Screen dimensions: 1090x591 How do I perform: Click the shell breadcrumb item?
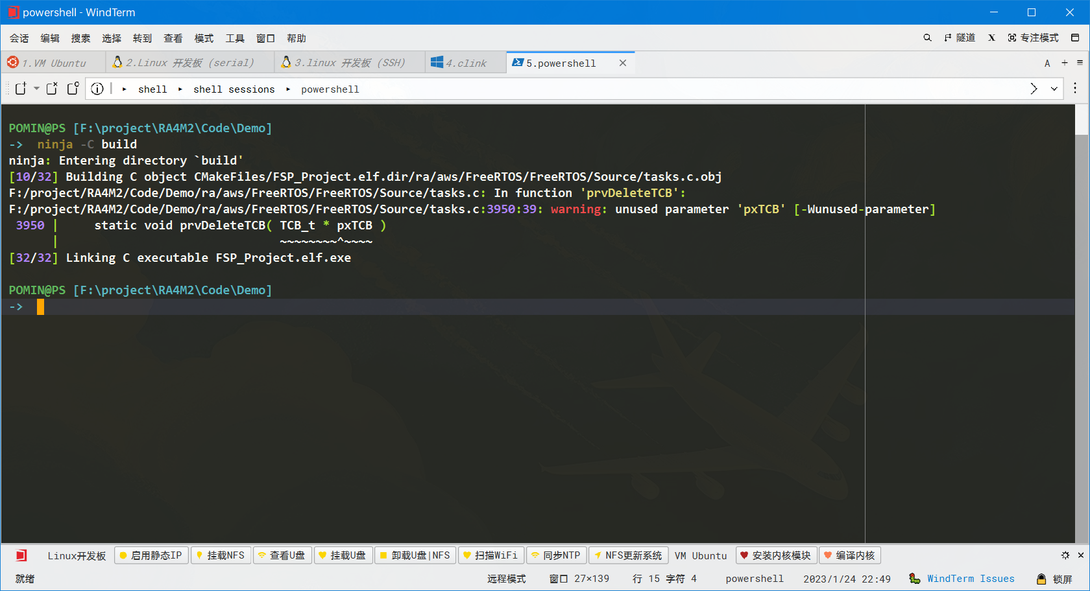click(152, 89)
